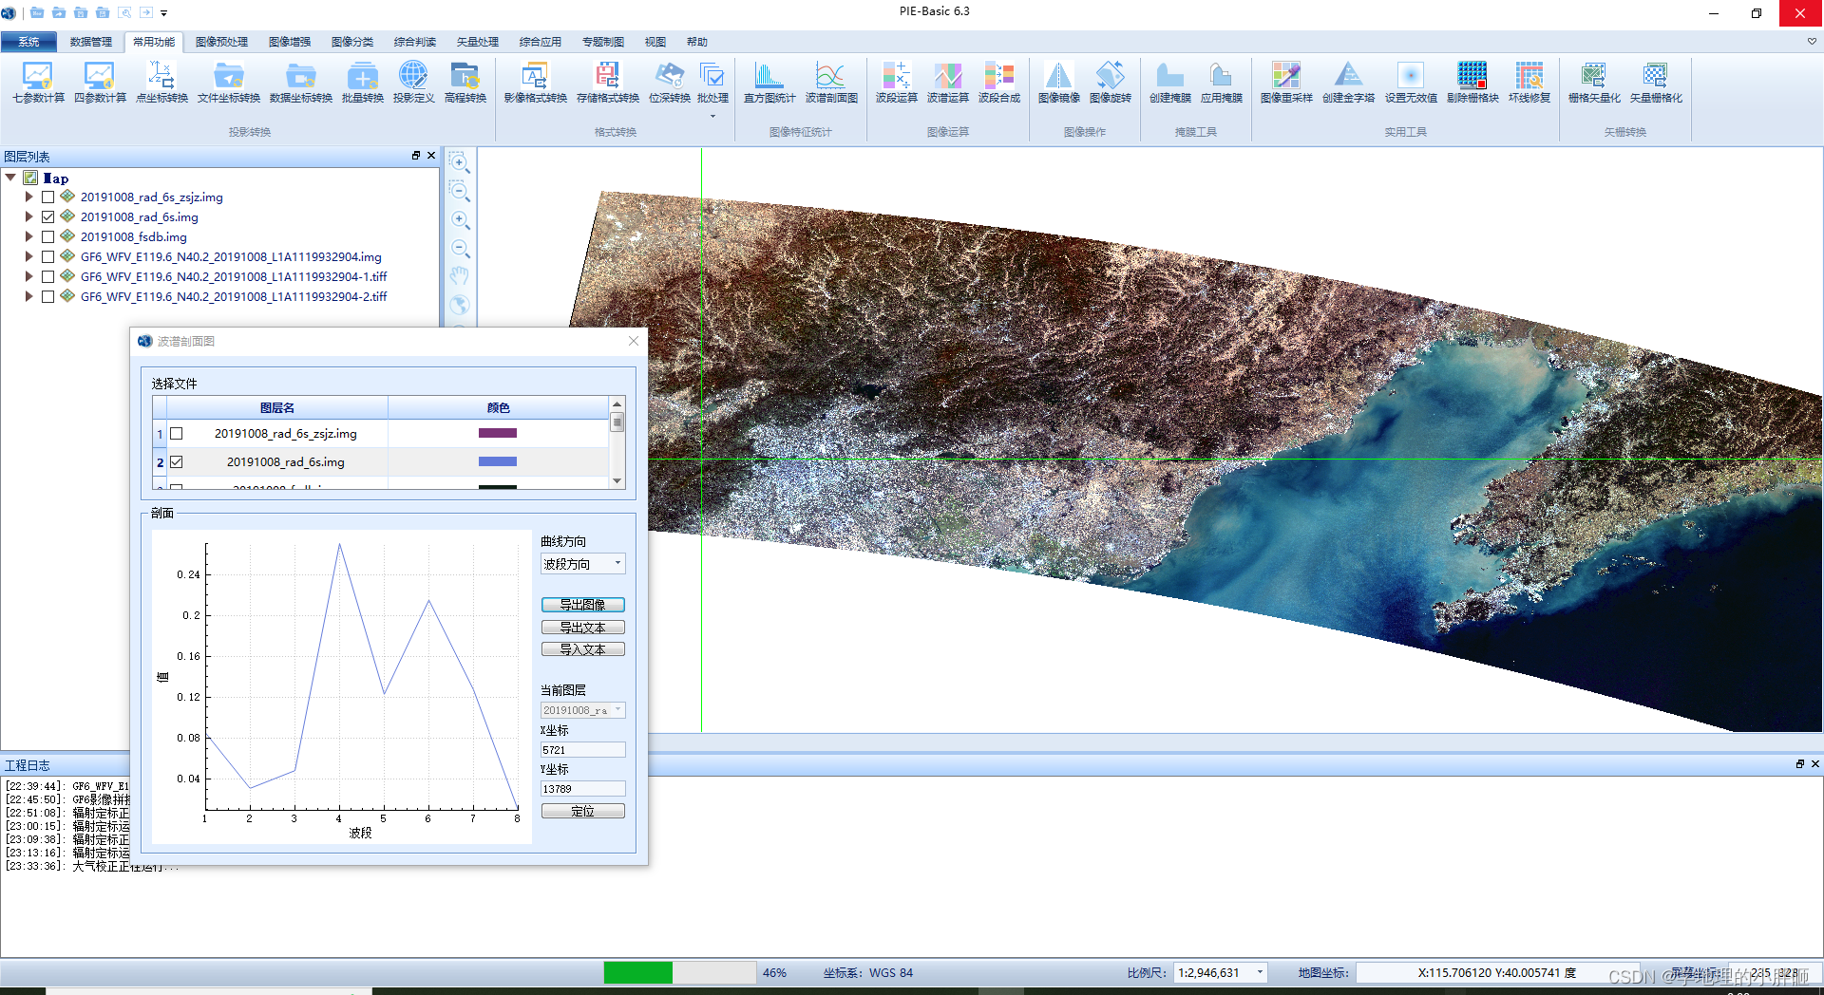Screen dimensions: 1824x995
Task: Switch to 图像分类 tab
Action: pyautogui.click(x=352, y=42)
